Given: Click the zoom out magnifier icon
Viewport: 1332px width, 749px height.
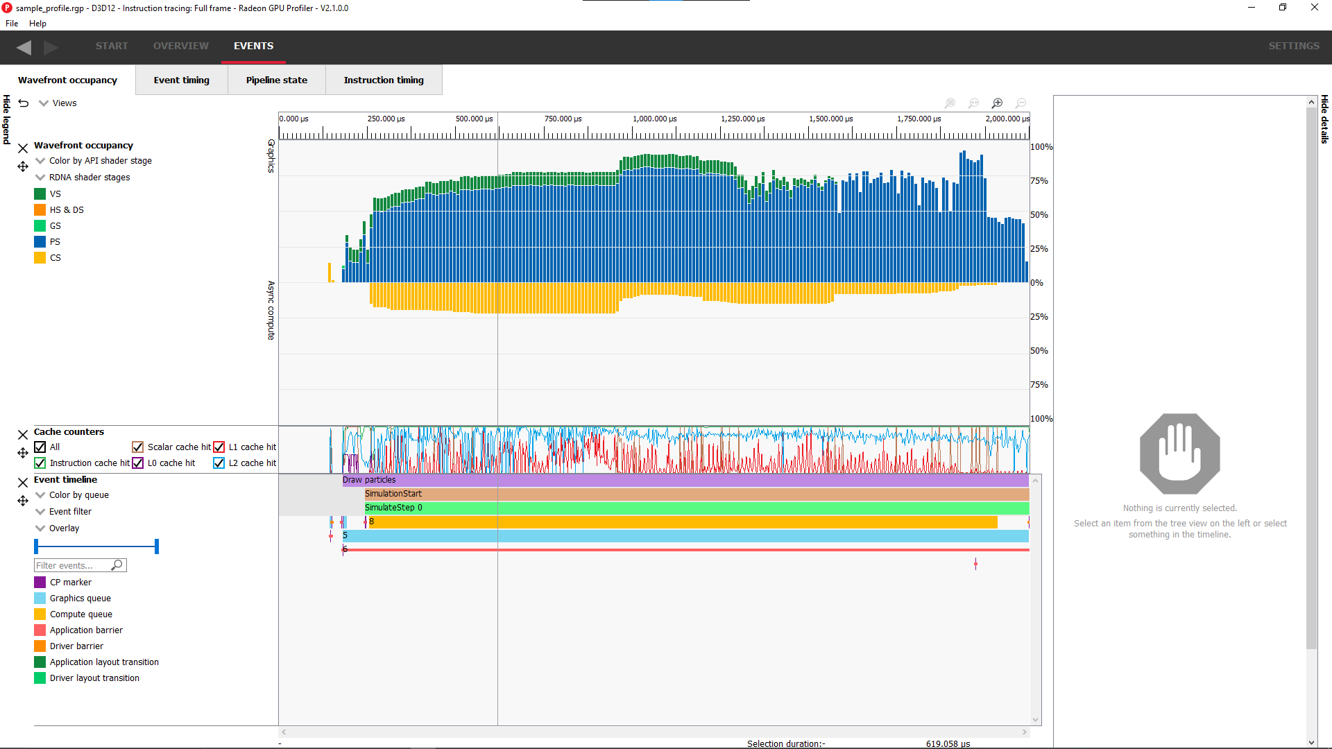Looking at the screenshot, I should (1021, 103).
